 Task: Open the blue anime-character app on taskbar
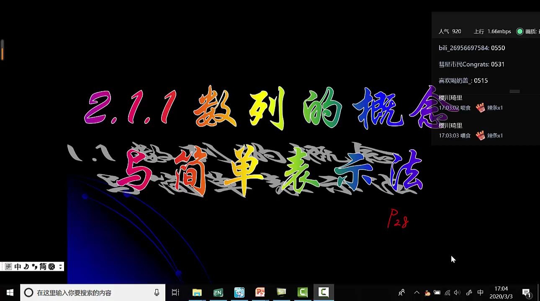239,293
